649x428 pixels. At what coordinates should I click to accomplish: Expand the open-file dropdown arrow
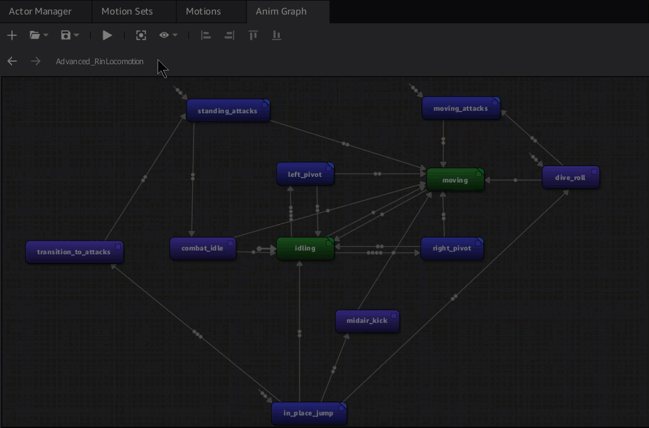pyautogui.click(x=47, y=35)
